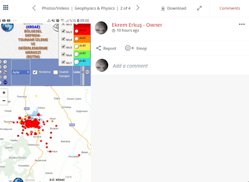
Task: Open the Photos/Videos breadcrumb link
Action: coord(55,8)
